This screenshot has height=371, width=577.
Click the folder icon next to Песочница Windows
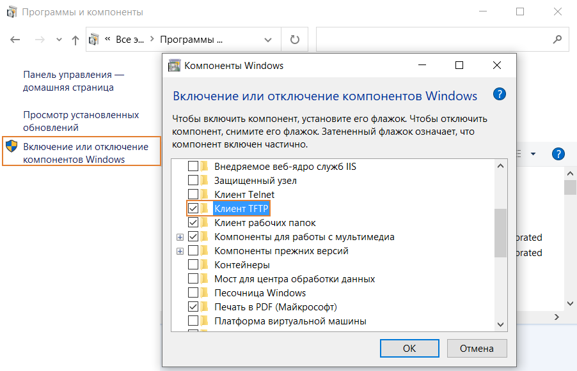(205, 293)
